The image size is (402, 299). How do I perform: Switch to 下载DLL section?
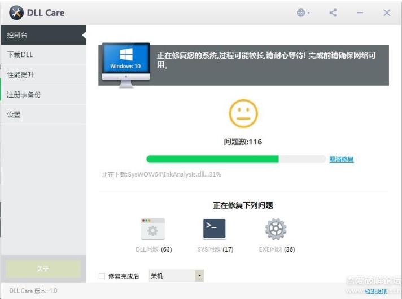pyautogui.click(x=43, y=55)
